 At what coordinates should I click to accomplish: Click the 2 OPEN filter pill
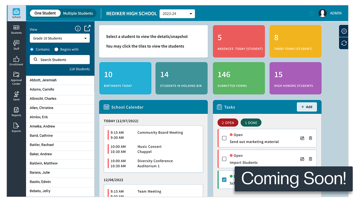(228, 122)
